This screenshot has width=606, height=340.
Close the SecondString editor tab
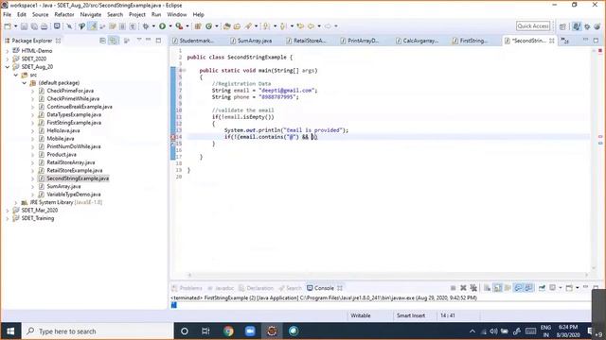(551, 41)
